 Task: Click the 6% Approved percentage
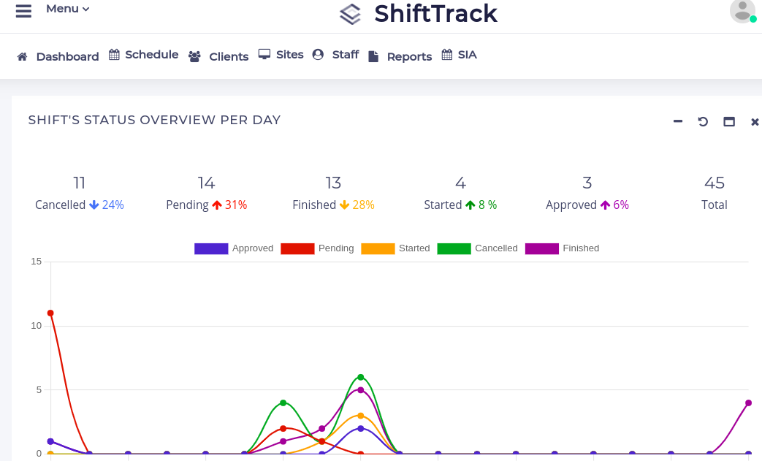[621, 205]
